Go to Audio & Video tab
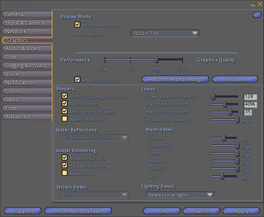Viewport: 264px width, 217px height. [x=27, y=49]
